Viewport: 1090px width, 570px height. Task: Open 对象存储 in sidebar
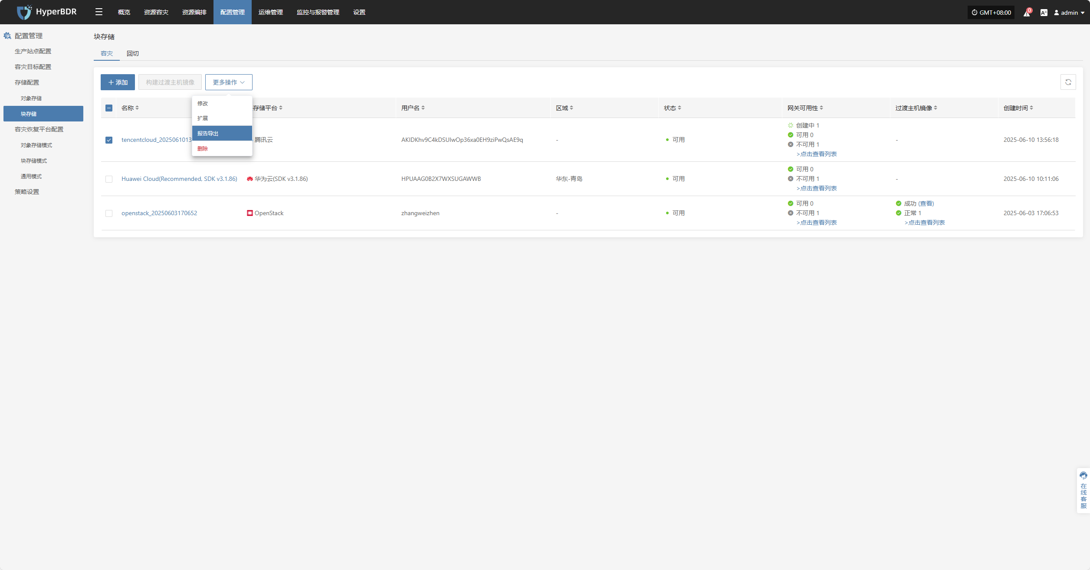pyautogui.click(x=31, y=98)
